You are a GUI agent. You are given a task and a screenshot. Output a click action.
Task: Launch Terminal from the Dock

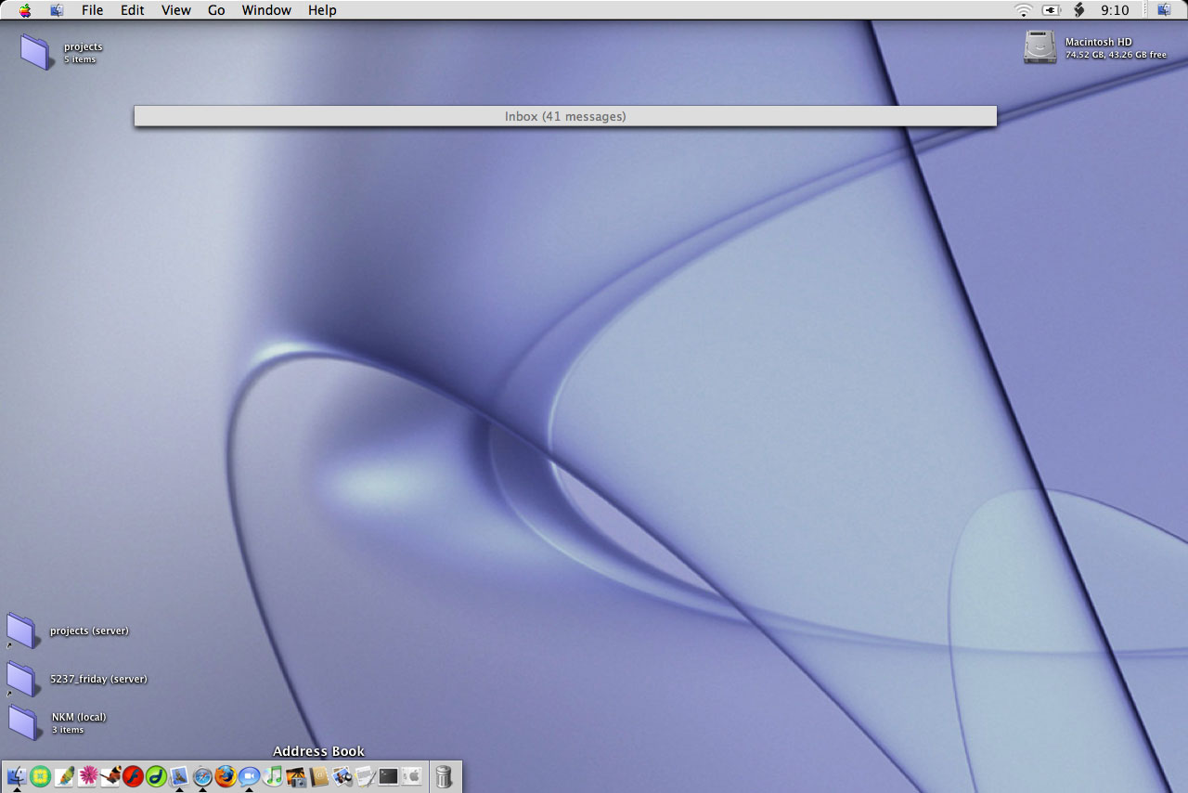click(389, 776)
